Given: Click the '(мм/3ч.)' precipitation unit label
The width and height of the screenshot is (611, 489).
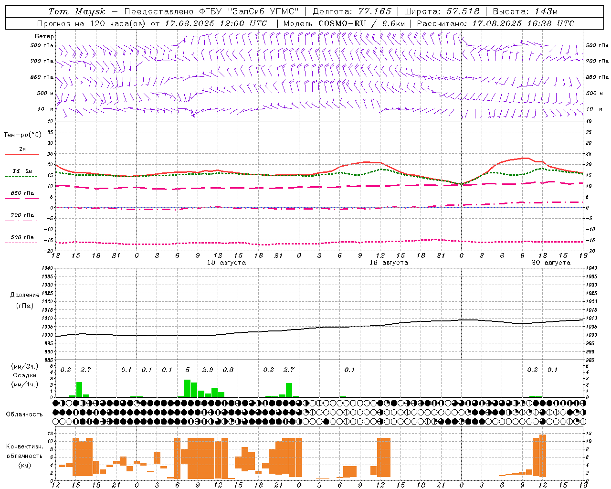Looking at the screenshot, I should point(25,367).
